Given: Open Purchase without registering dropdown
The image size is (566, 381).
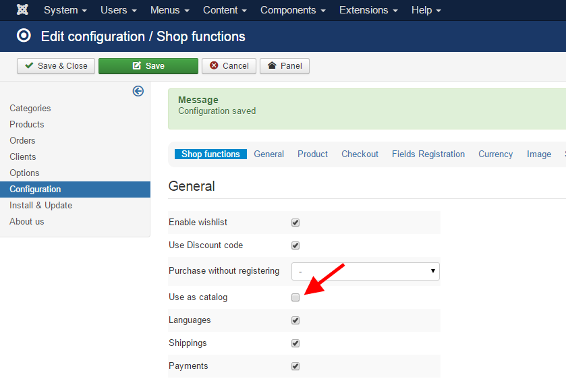Looking at the screenshot, I should 365,271.
